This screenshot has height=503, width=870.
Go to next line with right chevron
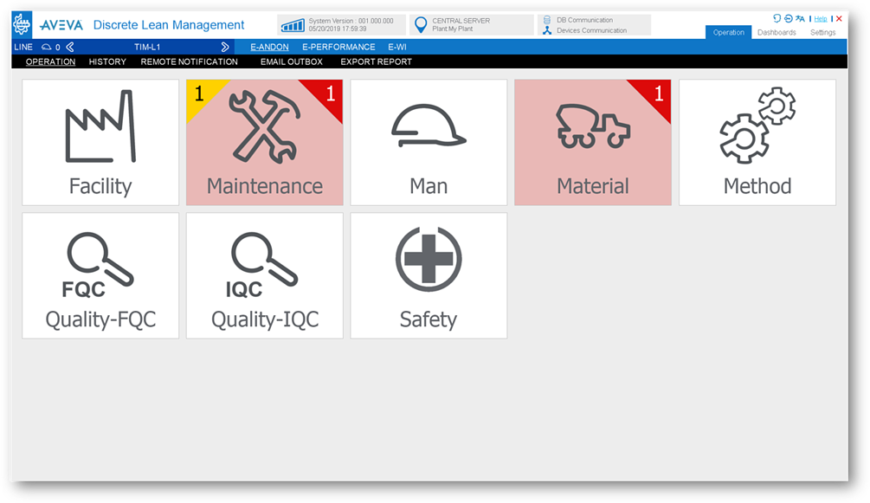coord(225,48)
